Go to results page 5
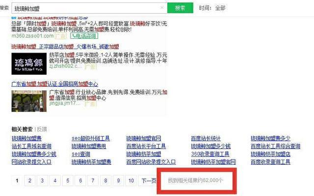 click(x=68, y=181)
